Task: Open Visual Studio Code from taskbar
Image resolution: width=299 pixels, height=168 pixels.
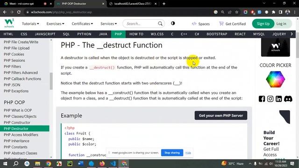Action: [113, 164]
